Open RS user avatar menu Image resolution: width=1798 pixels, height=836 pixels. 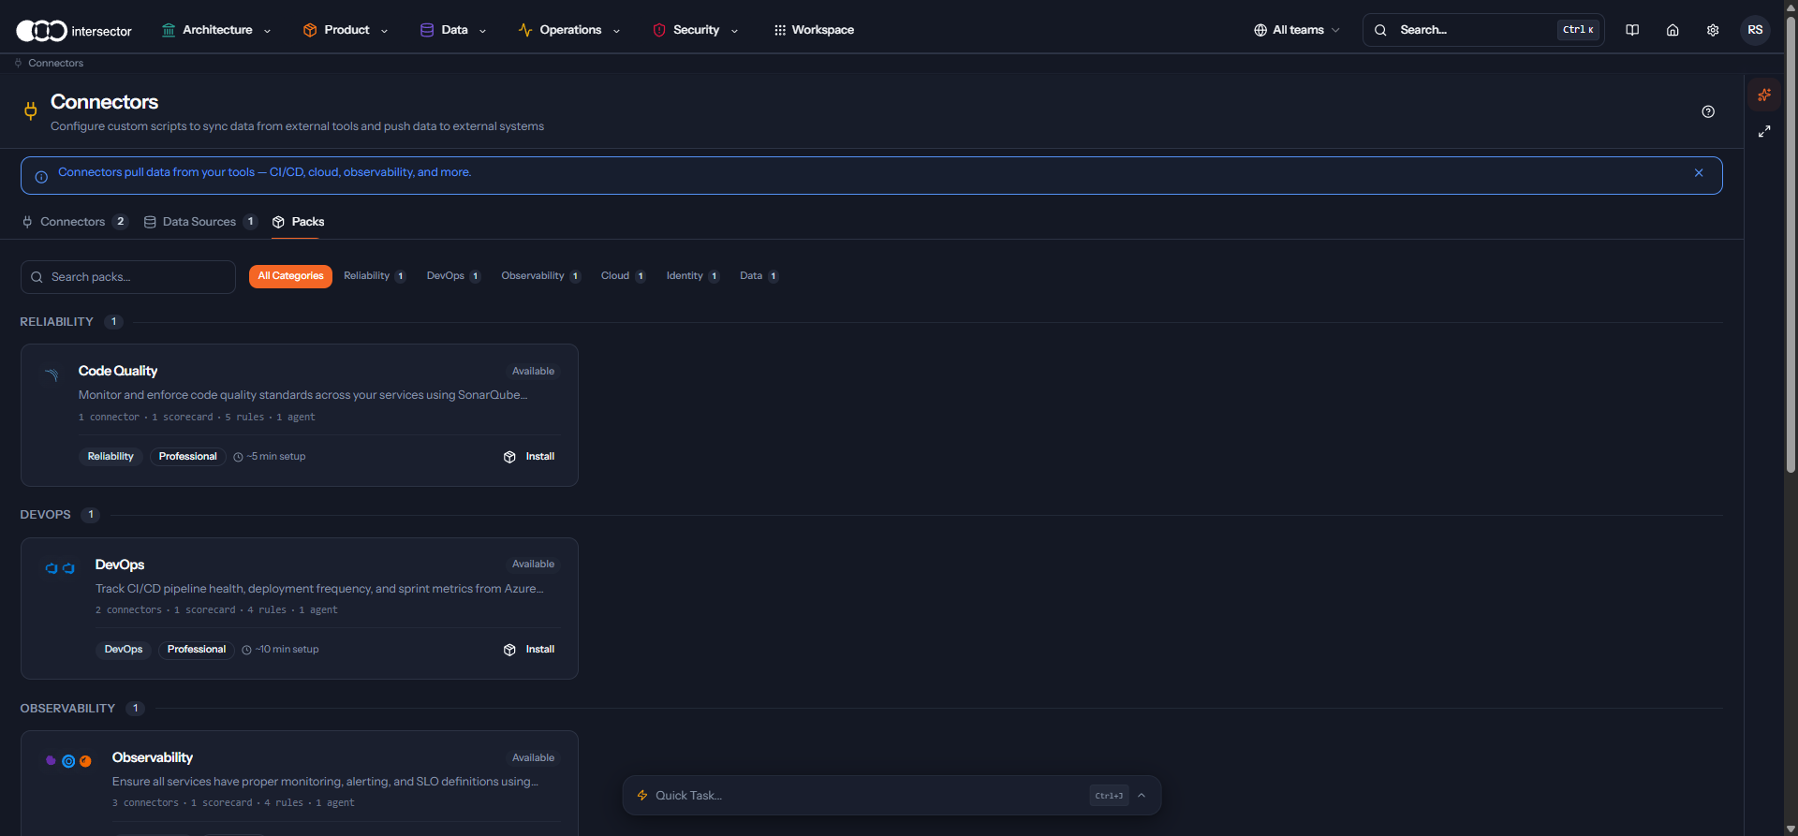(x=1755, y=30)
